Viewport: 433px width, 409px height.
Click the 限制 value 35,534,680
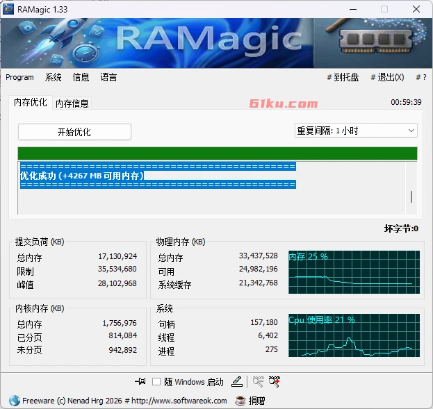tap(117, 269)
